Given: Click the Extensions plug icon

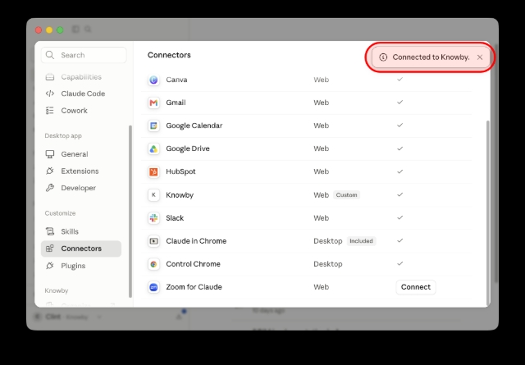Looking at the screenshot, I should [x=50, y=171].
